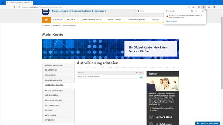Click the phone number +49 9673 9203 0
The image size is (223, 125).
(164, 117)
